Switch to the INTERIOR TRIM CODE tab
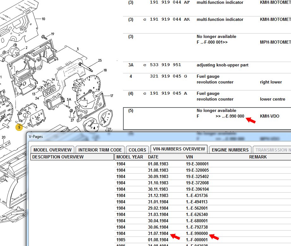 point(100,150)
